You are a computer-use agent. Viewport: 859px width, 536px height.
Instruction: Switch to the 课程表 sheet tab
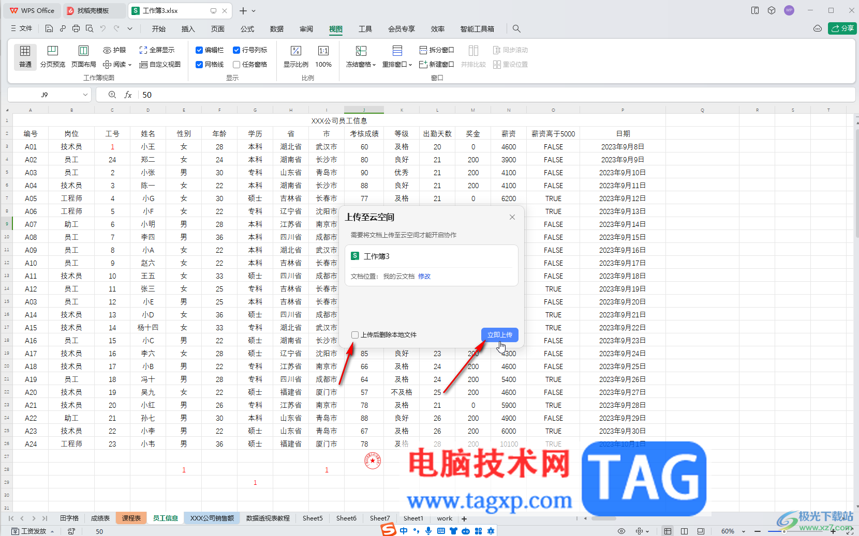pyautogui.click(x=131, y=518)
